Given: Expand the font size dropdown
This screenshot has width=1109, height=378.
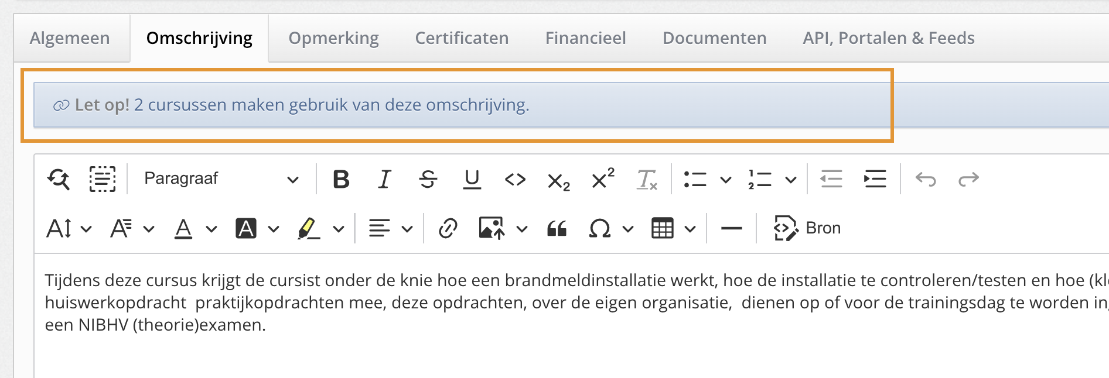Looking at the screenshot, I should coord(69,228).
